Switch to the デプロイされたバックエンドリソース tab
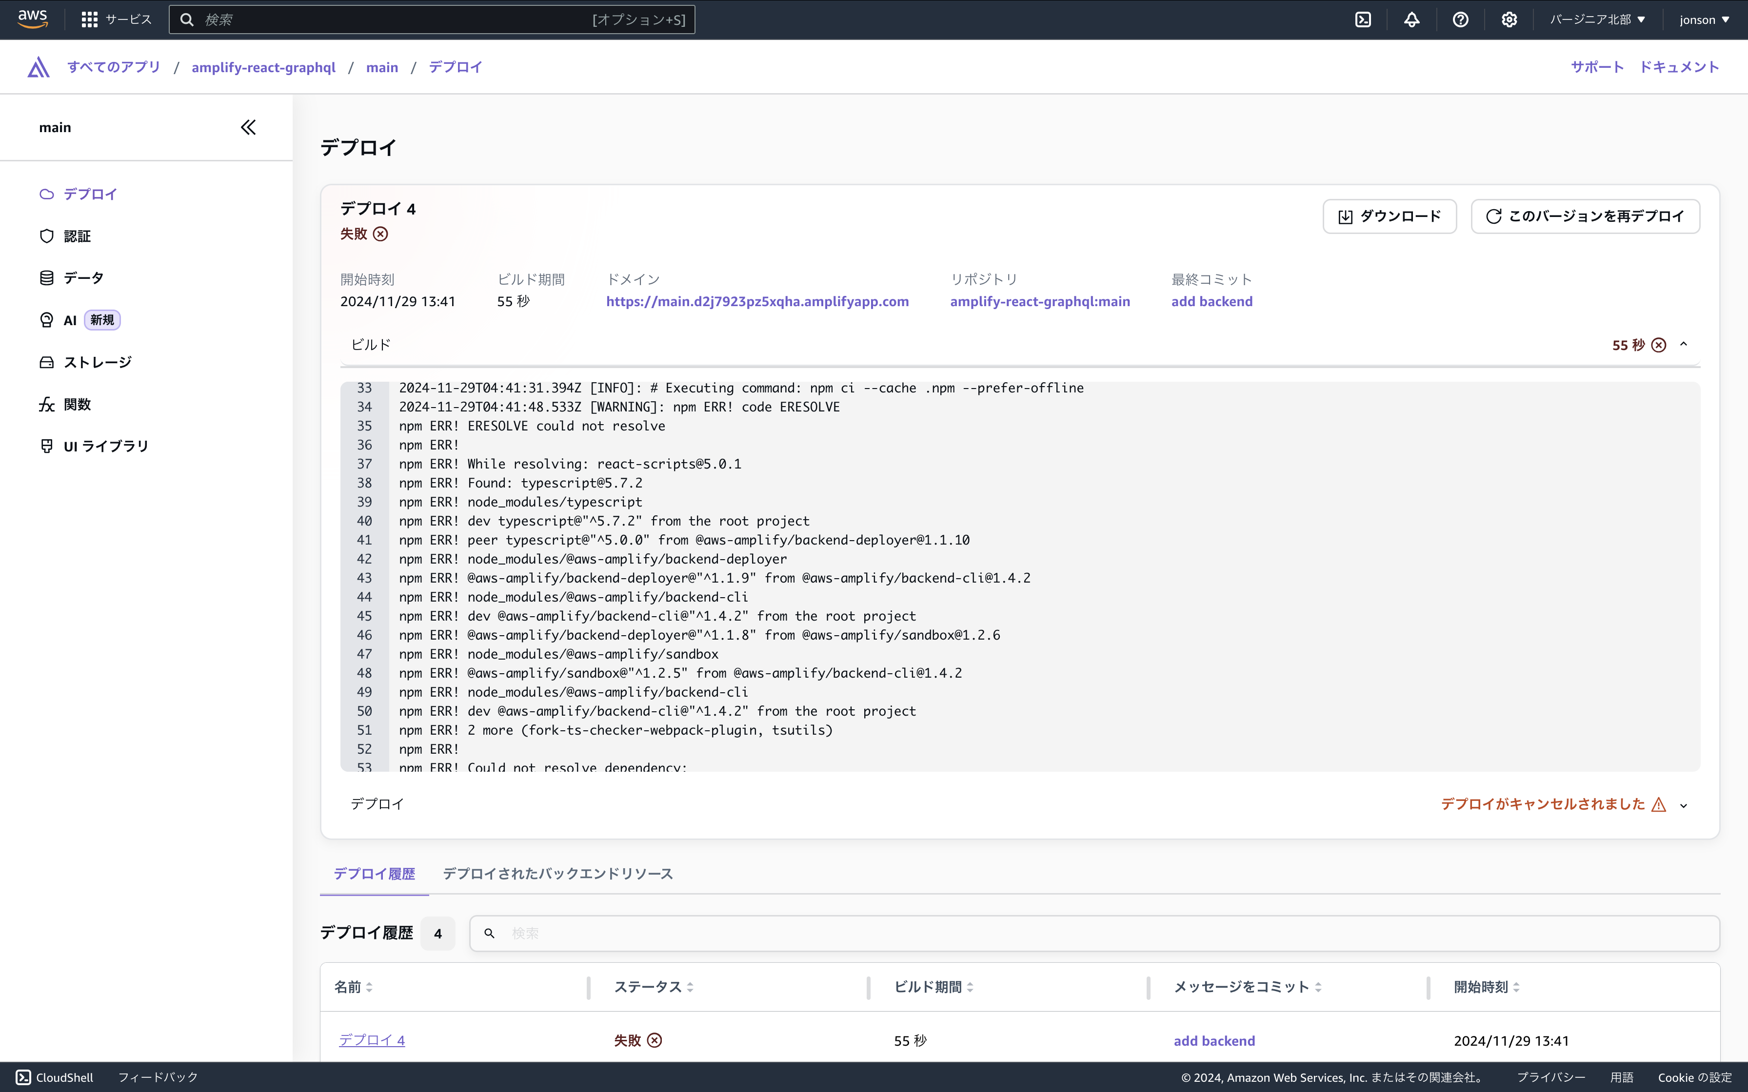 tap(557, 873)
